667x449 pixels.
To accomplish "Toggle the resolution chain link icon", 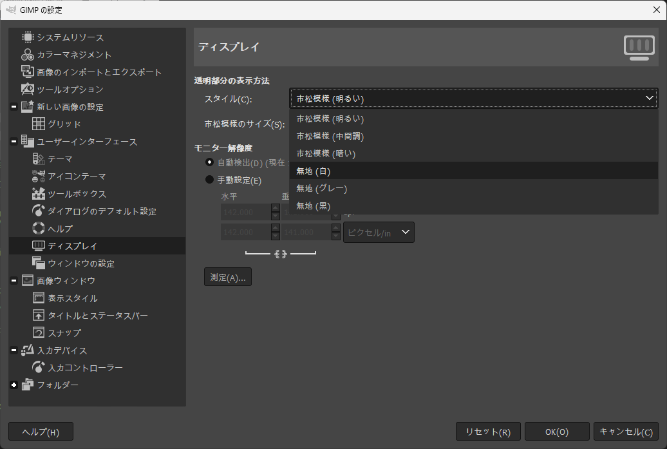I will click(x=281, y=254).
